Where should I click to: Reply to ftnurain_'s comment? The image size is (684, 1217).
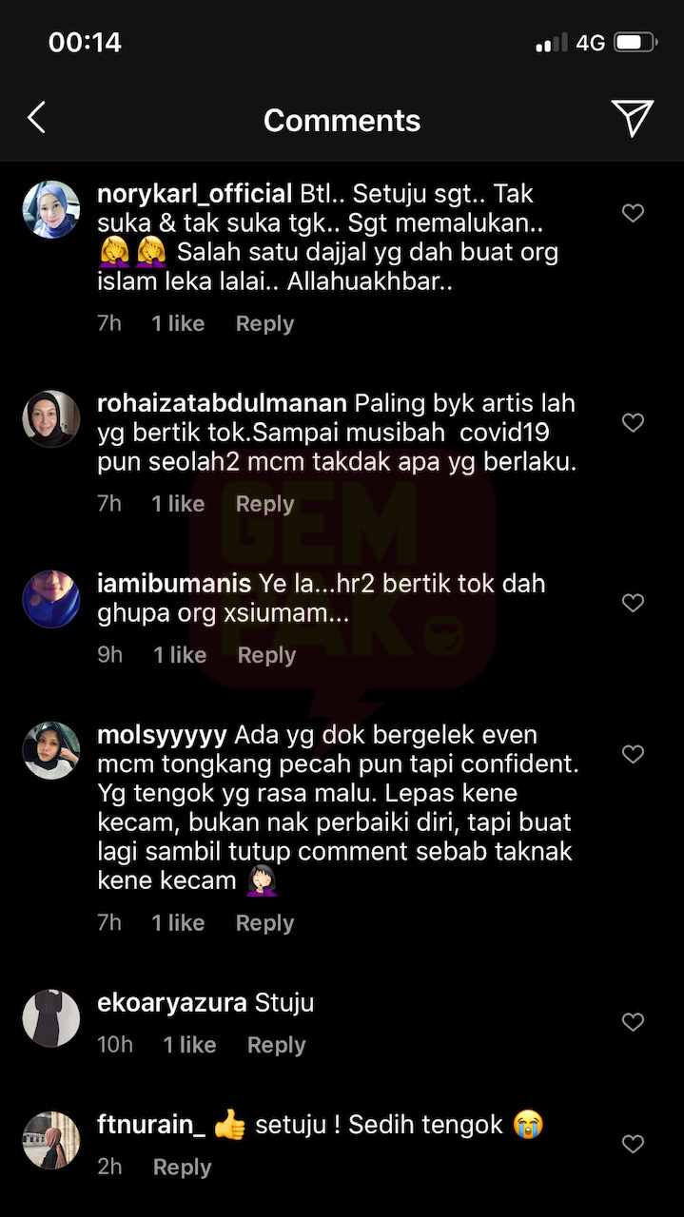[182, 1167]
